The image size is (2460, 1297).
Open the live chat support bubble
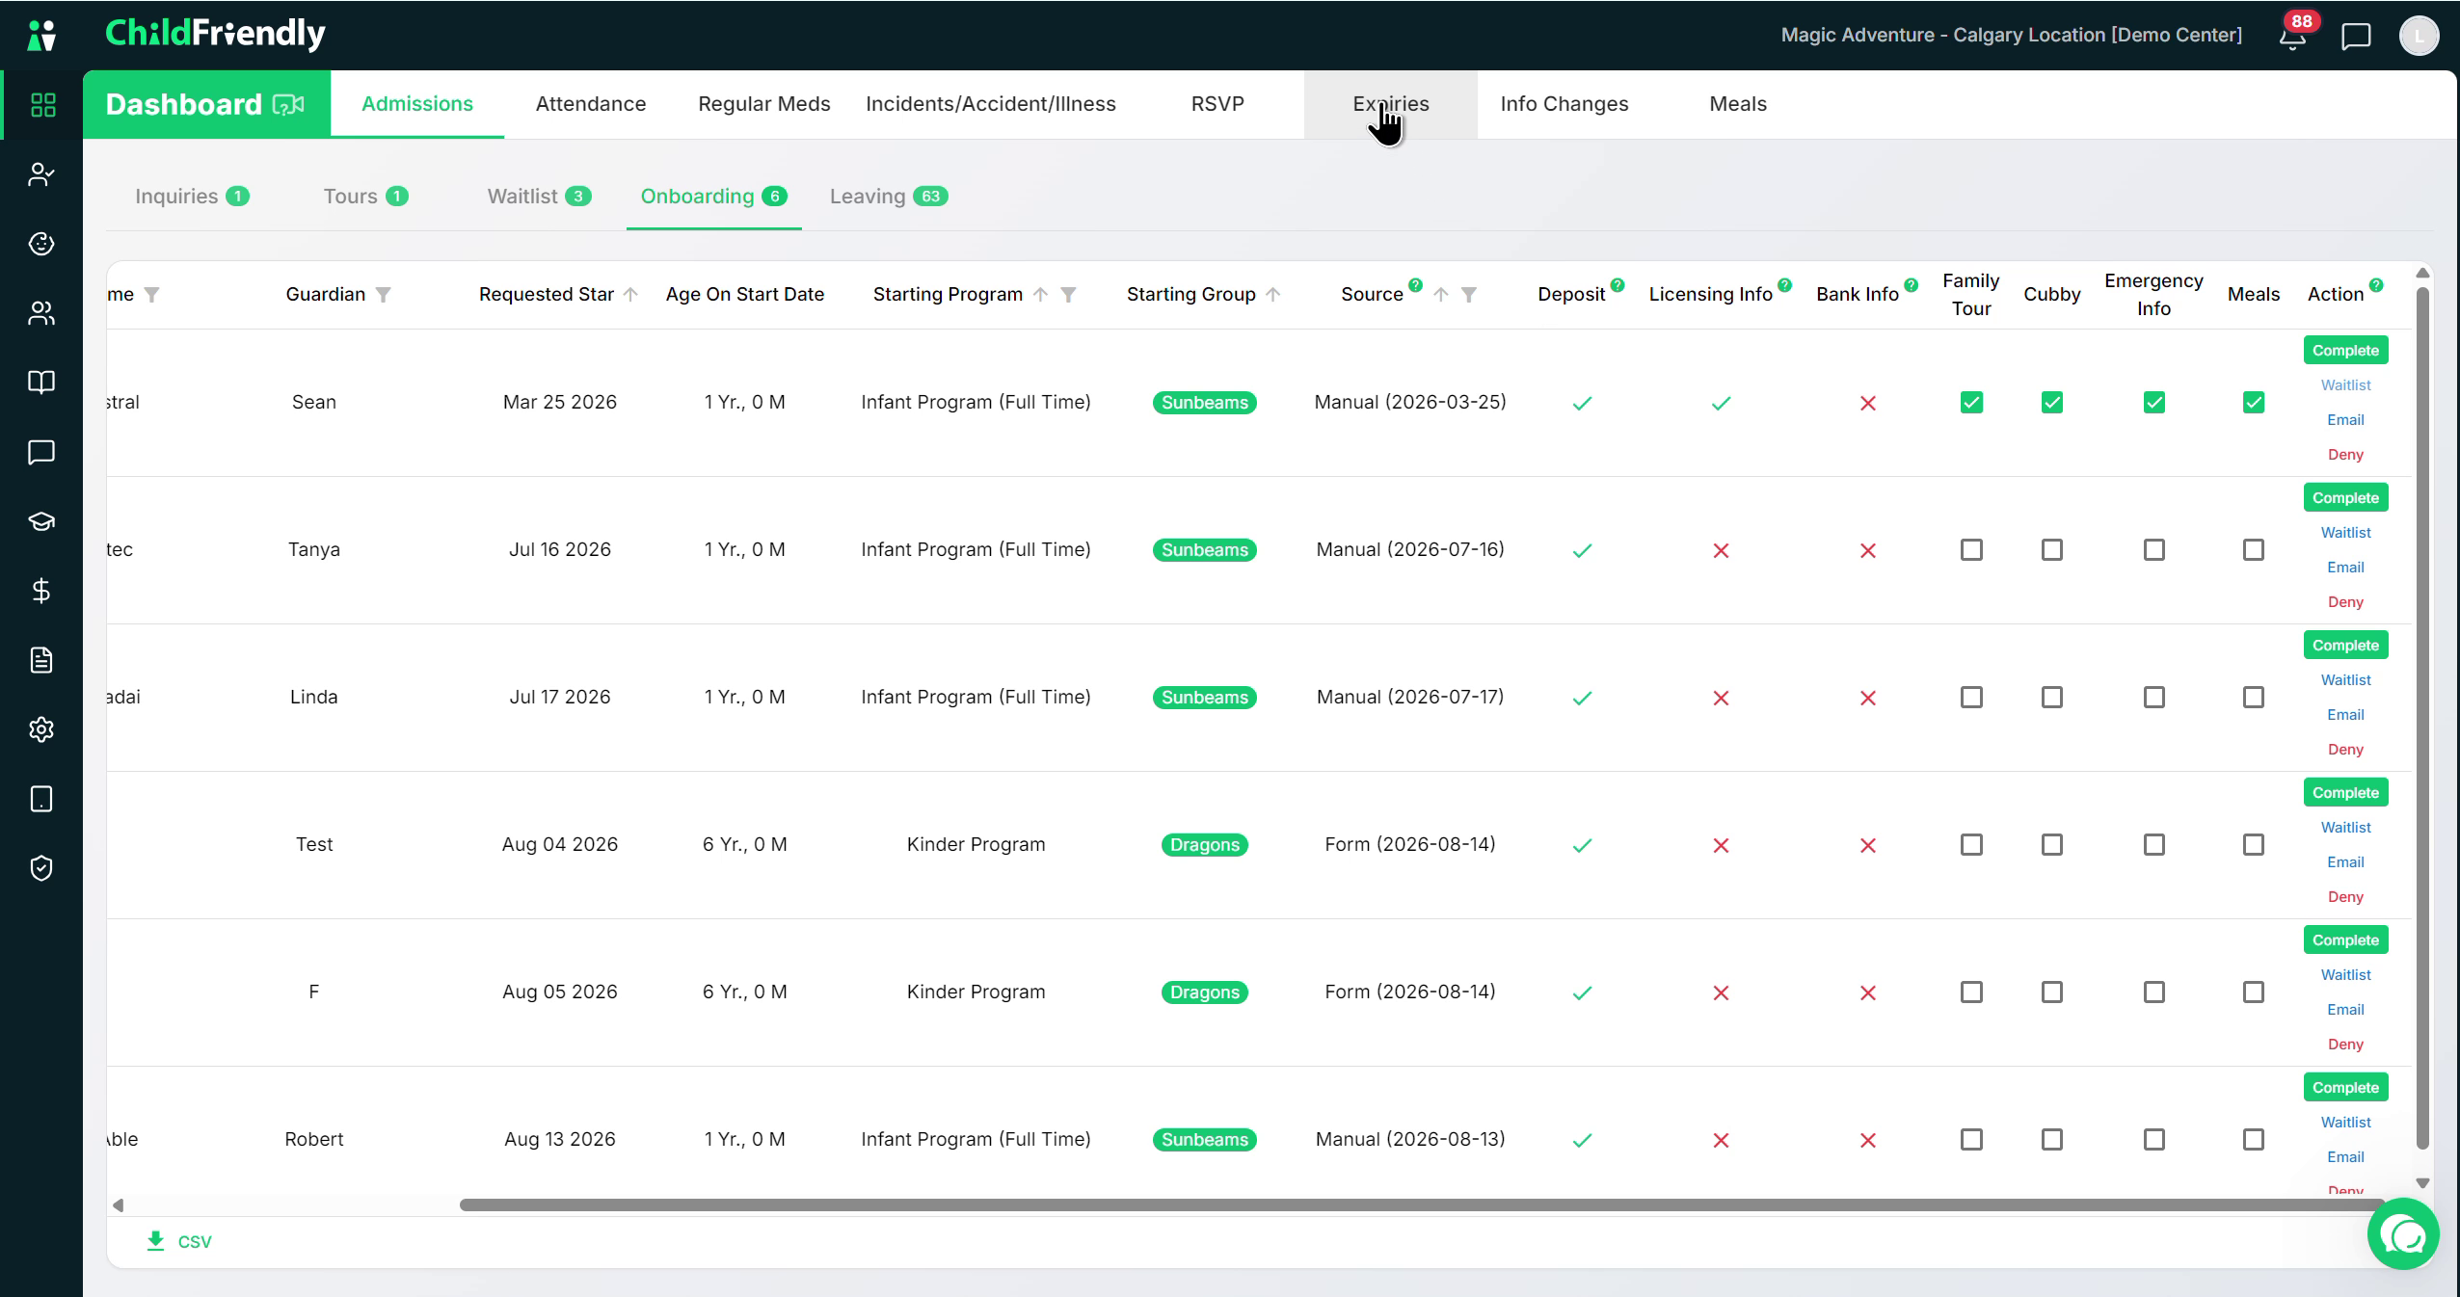pos(2403,1234)
